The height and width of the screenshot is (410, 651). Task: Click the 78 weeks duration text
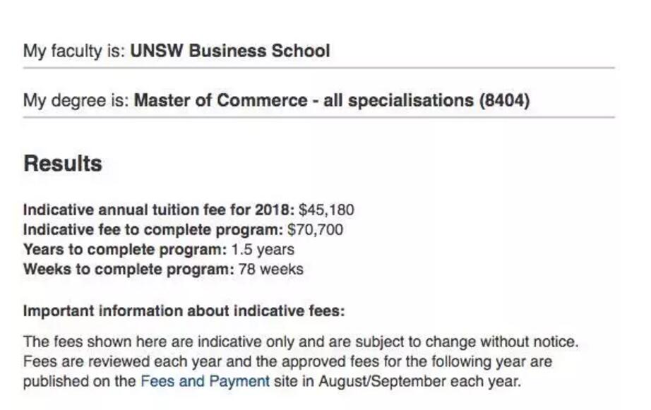pyautogui.click(x=270, y=270)
